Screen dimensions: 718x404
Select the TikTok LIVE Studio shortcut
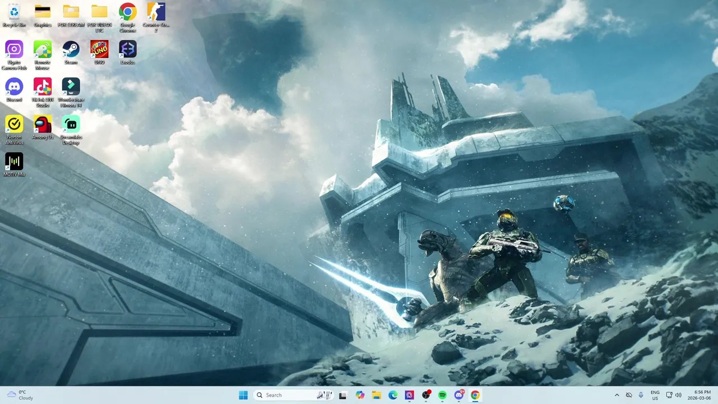coord(43,93)
